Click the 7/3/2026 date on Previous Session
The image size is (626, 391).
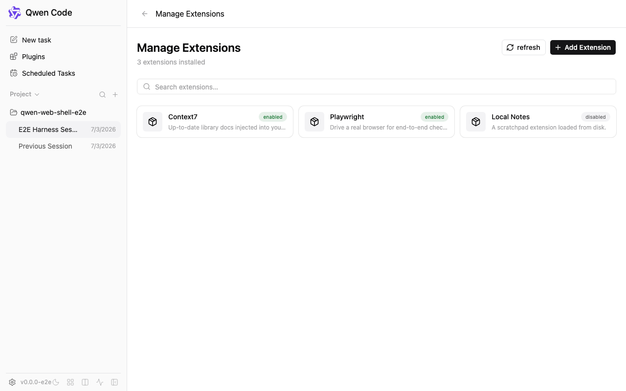pos(103,146)
